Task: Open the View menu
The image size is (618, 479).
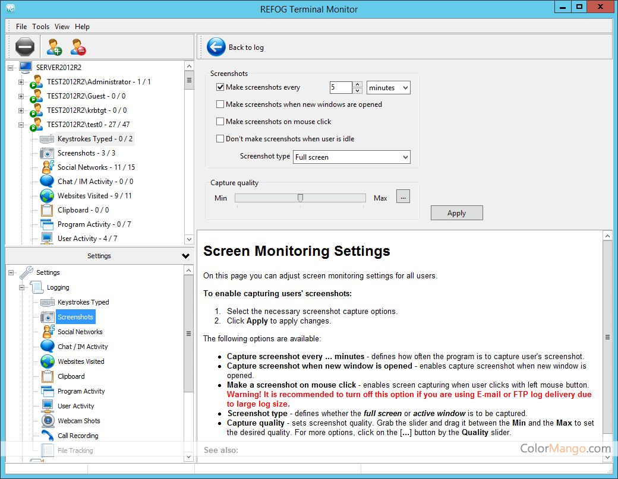Action: [62, 26]
